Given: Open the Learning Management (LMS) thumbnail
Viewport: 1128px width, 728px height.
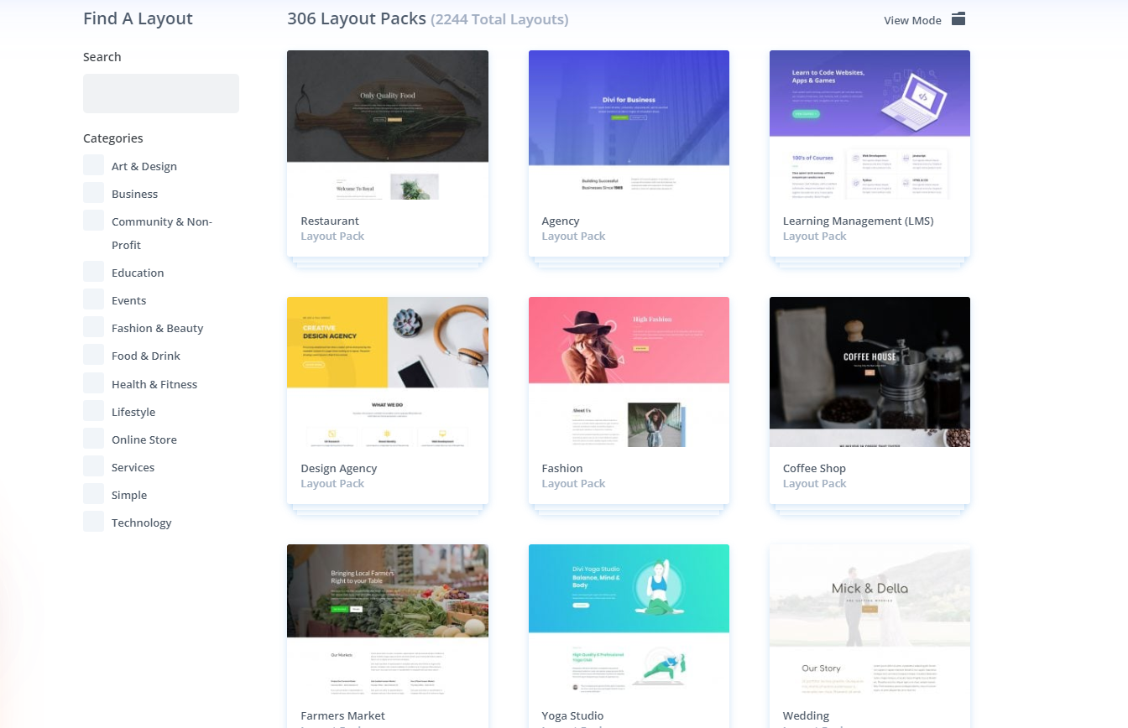Looking at the screenshot, I should click(869, 125).
